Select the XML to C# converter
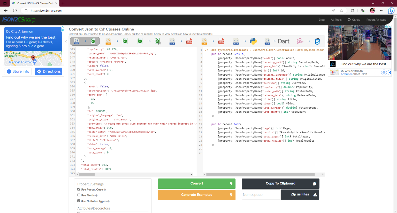This screenshot has width=397, height=213. (x=116, y=41)
